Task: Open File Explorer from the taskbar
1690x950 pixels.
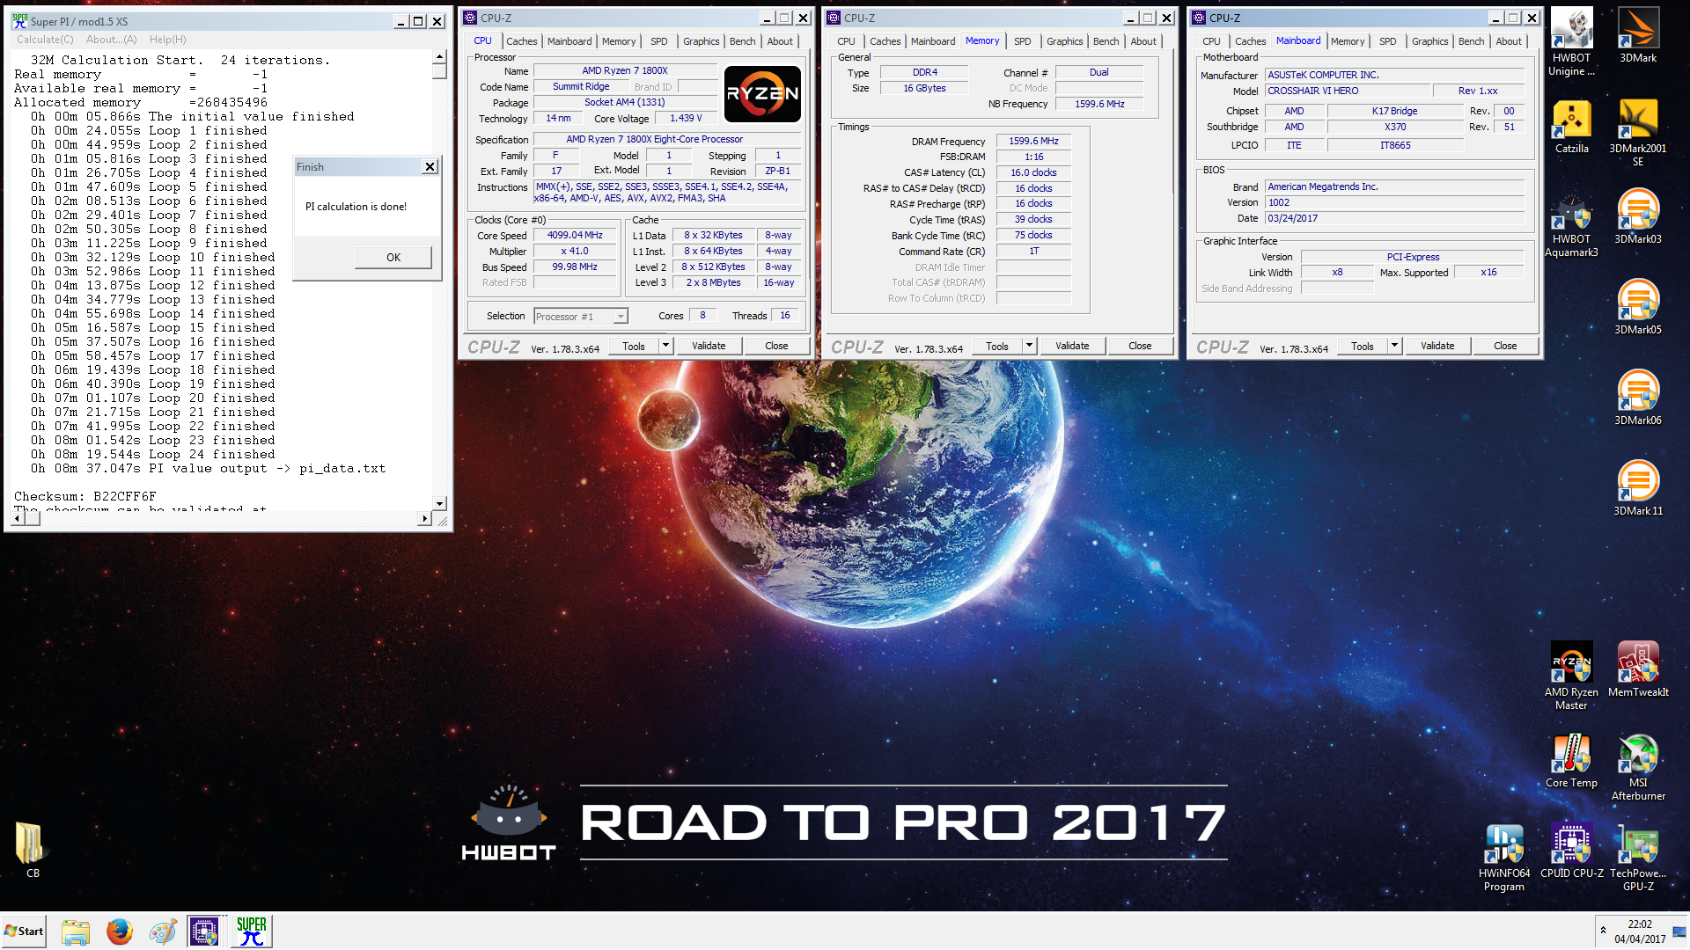Action: point(76,932)
